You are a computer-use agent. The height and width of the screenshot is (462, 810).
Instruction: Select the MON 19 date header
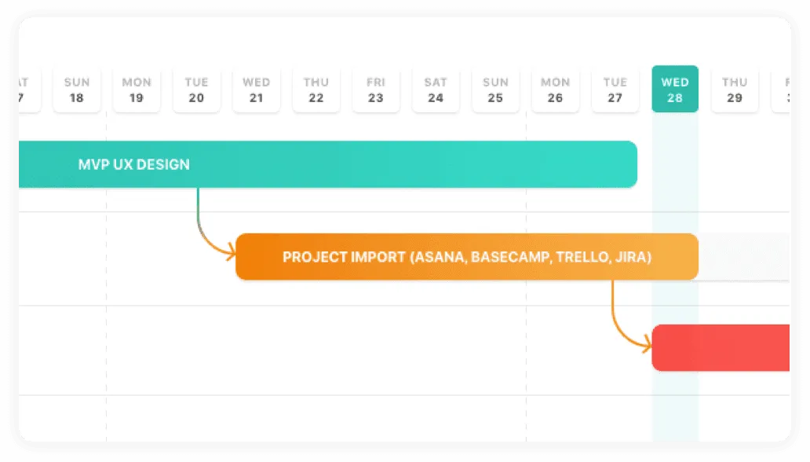click(136, 88)
